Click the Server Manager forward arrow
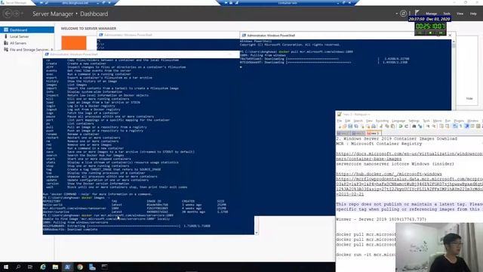This screenshot has height=272, width=483. point(16,14)
